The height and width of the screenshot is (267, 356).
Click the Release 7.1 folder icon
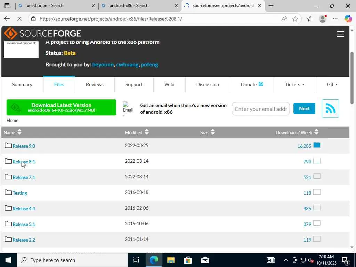[x=8, y=177]
